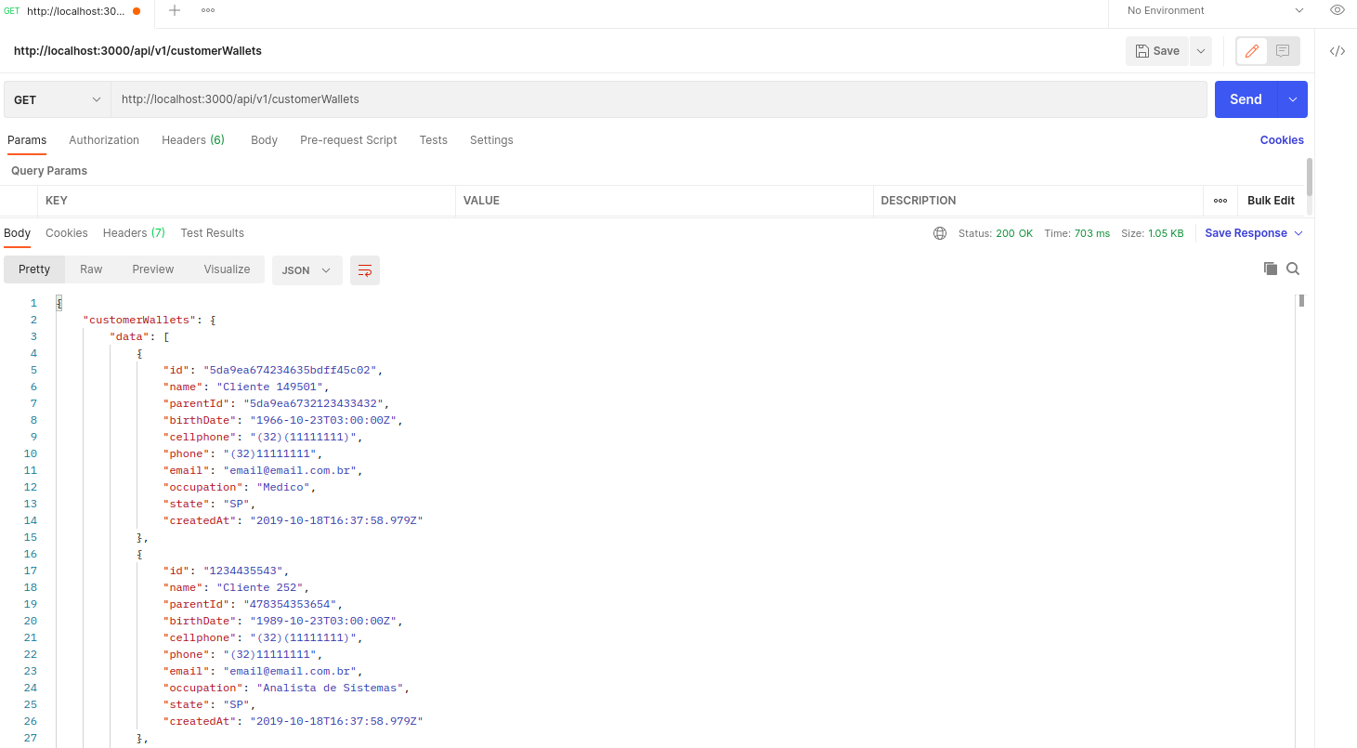The width and height of the screenshot is (1357, 748).
Task: Switch to the Authorization tab
Action: pyautogui.click(x=104, y=140)
